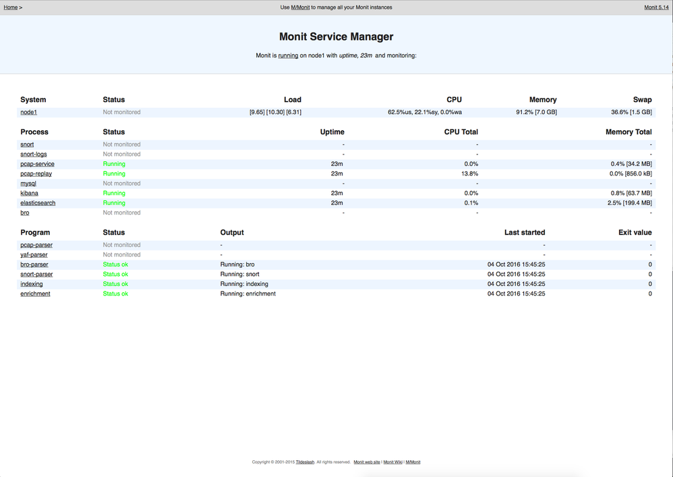This screenshot has width=673, height=477.
Task: Open the kibana process details
Action: tap(29, 193)
